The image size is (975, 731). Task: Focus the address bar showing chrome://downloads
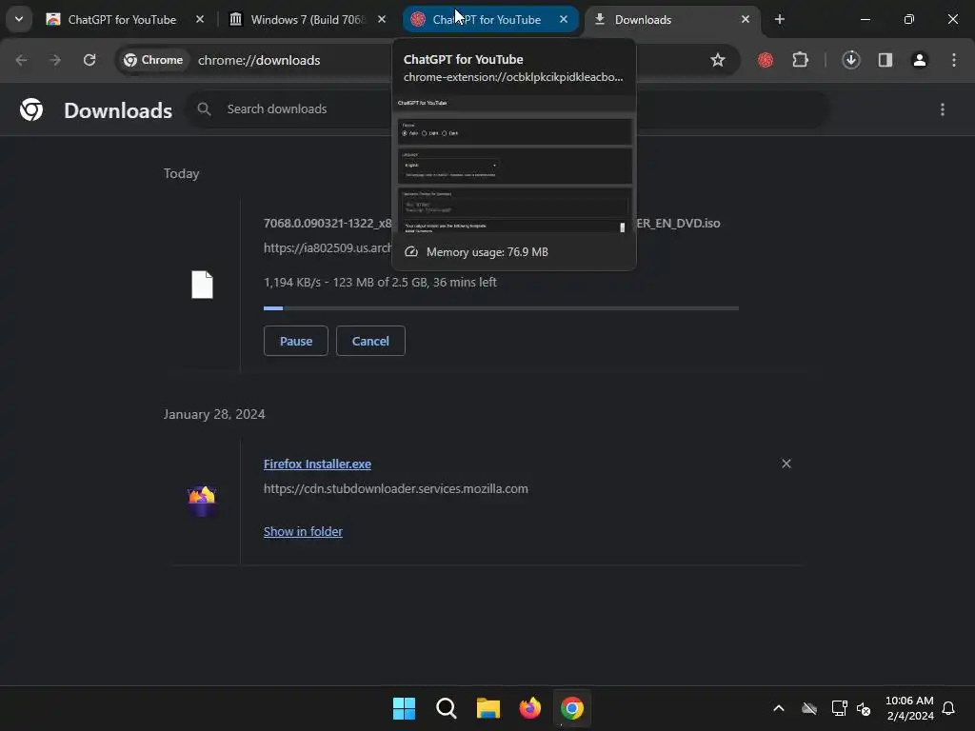coord(259,60)
